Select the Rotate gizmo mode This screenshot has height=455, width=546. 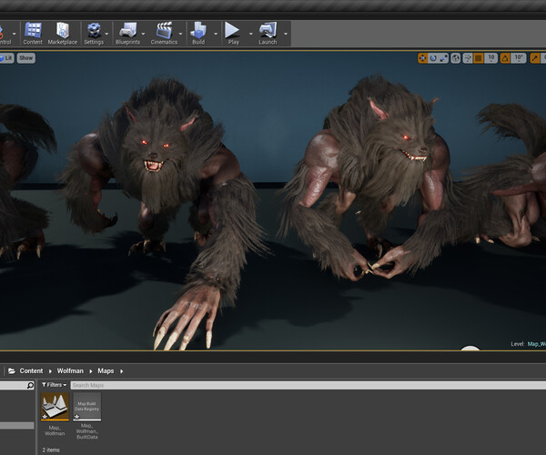tap(433, 58)
